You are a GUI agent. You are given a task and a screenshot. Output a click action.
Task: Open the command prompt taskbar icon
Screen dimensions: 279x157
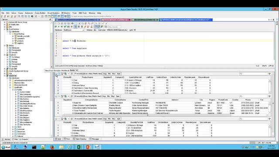[x=34, y=147]
